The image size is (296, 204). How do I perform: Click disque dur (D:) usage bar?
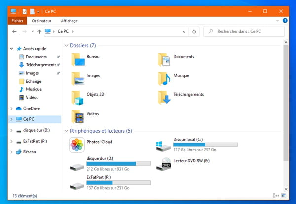click(x=119, y=164)
